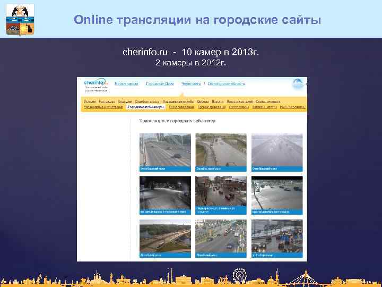Image resolution: width=382 pixels, height=287 pixels.
Task: Click the last item in yellow menu's top row
Action: pyautogui.click(x=268, y=102)
